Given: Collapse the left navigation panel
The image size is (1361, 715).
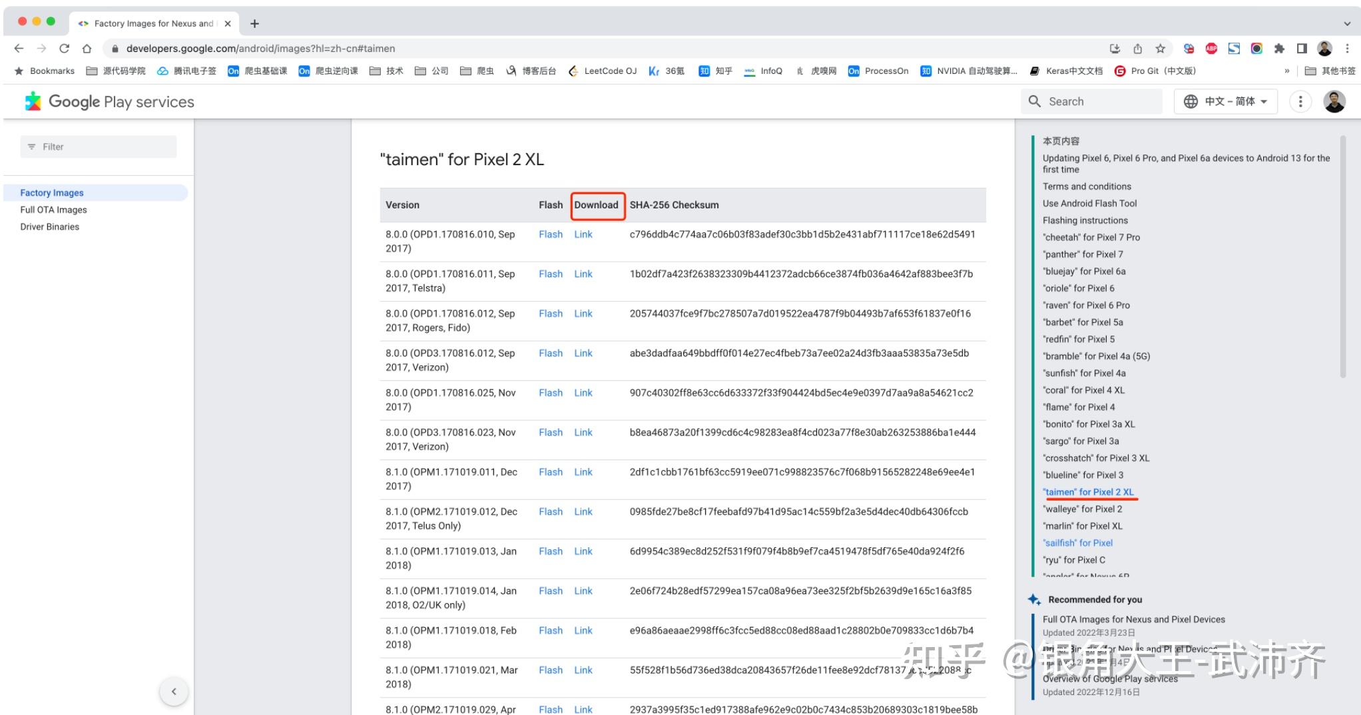Looking at the screenshot, I should (174, 691).
